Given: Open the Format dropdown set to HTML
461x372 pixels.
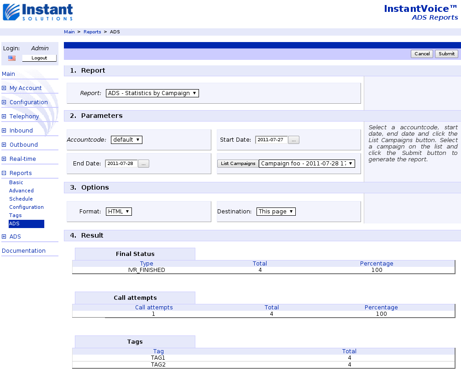Looking at the screenshot, I should point(119,212).
